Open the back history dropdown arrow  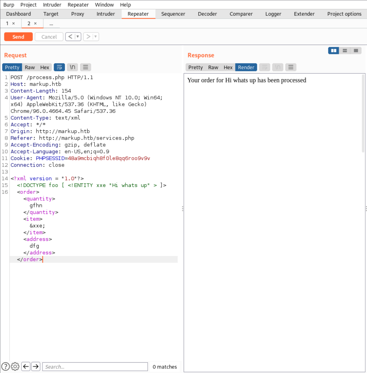tap(78, 37)
